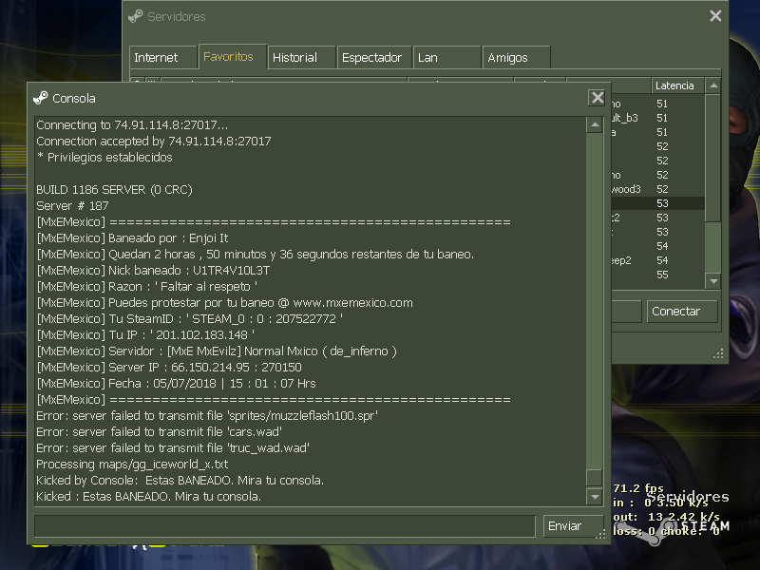Click the 'Connecting to 74.91.114.8:27017...' line
Viewport: 760px width, 570px height.
click(x=132, y=125)
